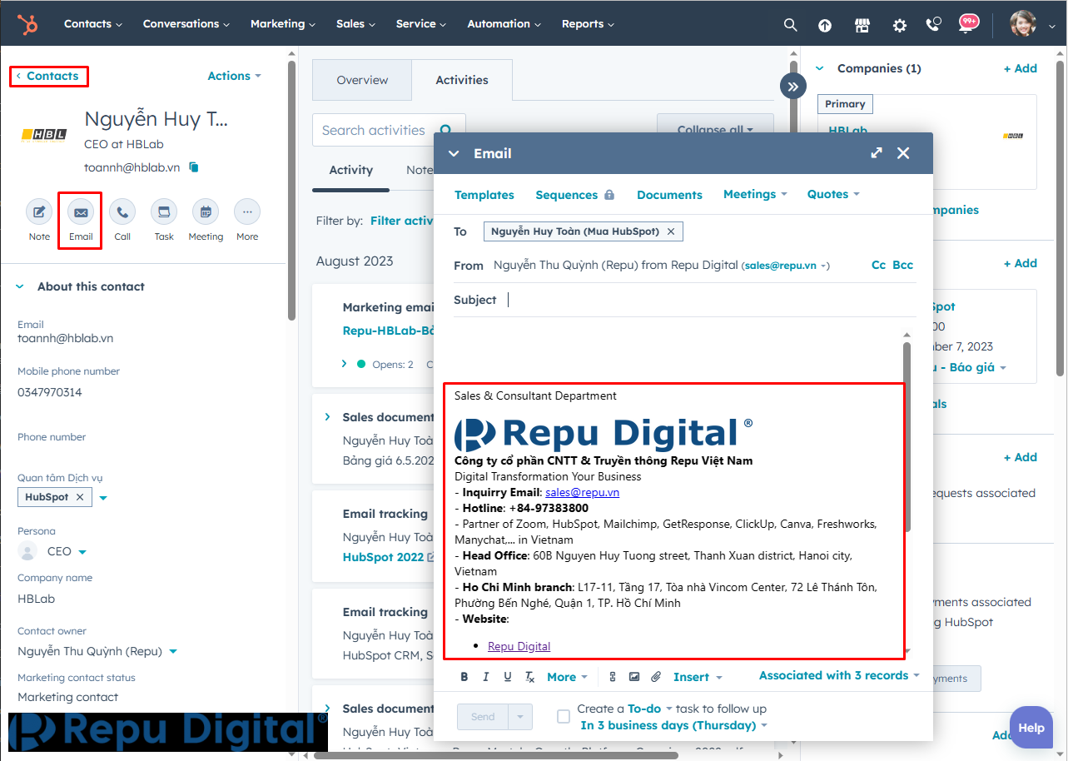Click the user avatar in top bar

[1023, 24]
